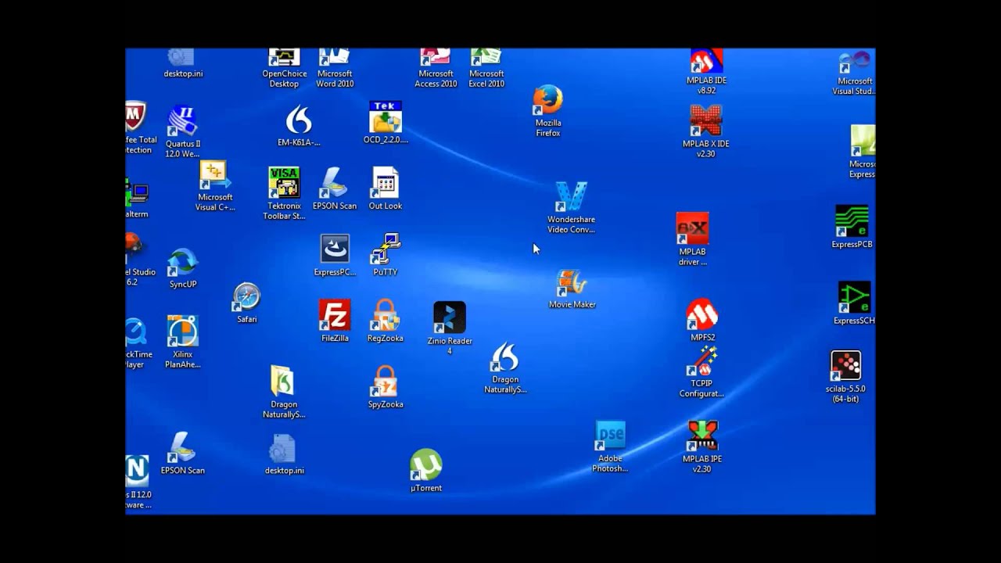This screenshot has height=563, width=1001.
Task: Select TCPIP Configurat... wizard icon
Action: tap(701, 372)
